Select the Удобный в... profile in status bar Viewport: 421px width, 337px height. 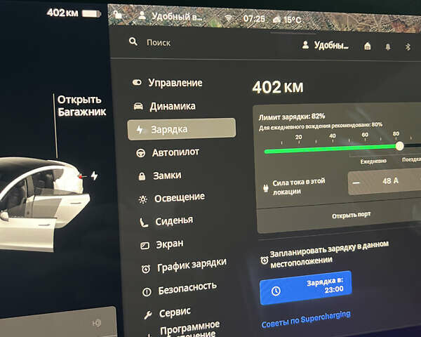point(171,16)
